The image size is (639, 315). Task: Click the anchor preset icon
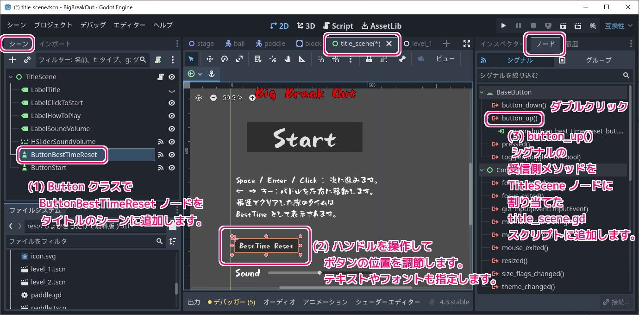pos(212,74)
